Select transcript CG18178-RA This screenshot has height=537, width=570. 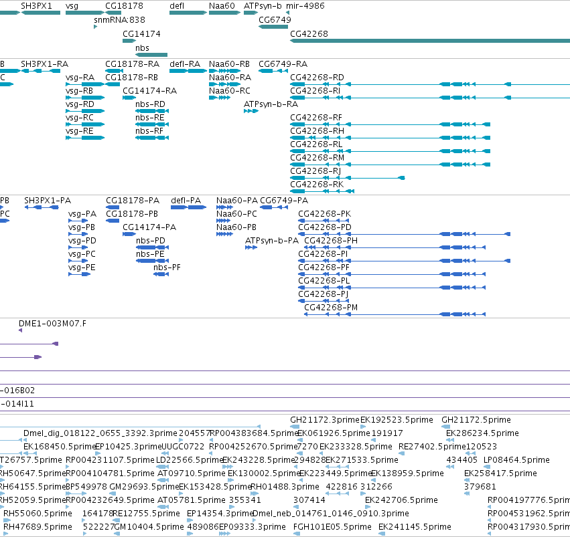pyautogui.click(x=133, y=64)
